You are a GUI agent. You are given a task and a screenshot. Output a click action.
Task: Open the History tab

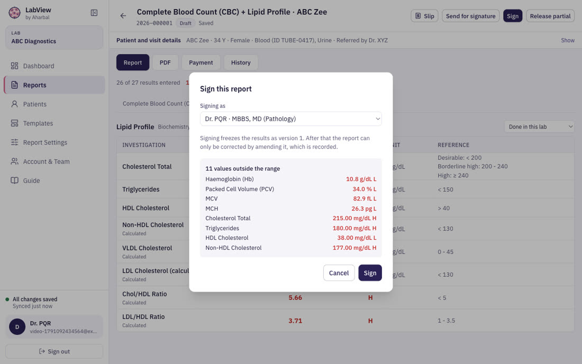click(x=241, y=62)
